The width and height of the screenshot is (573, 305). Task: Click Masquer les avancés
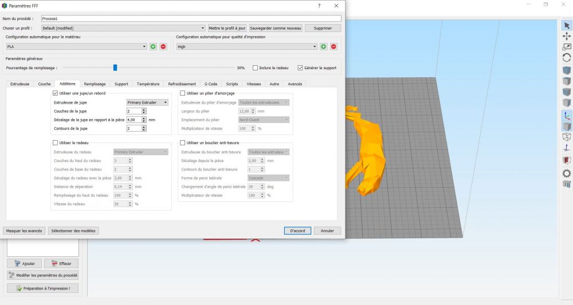(x=24, y=231)
